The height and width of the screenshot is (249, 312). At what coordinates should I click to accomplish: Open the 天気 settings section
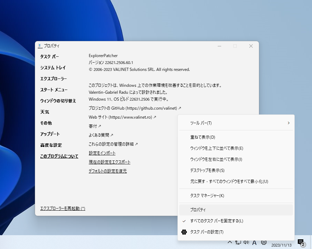click(x=43, y=112)
